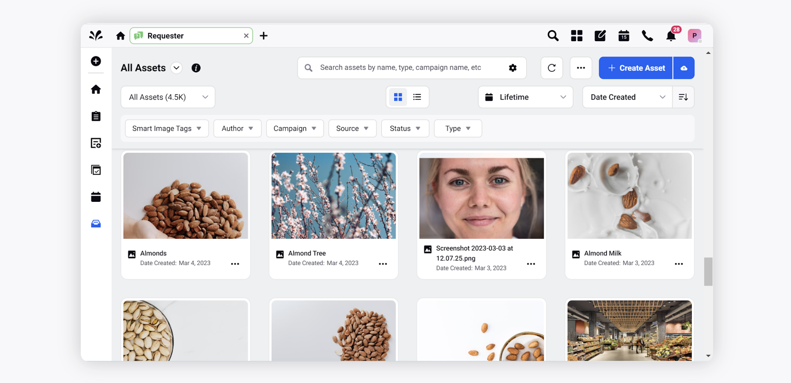Refresh the asset list

tap(552, 68)
